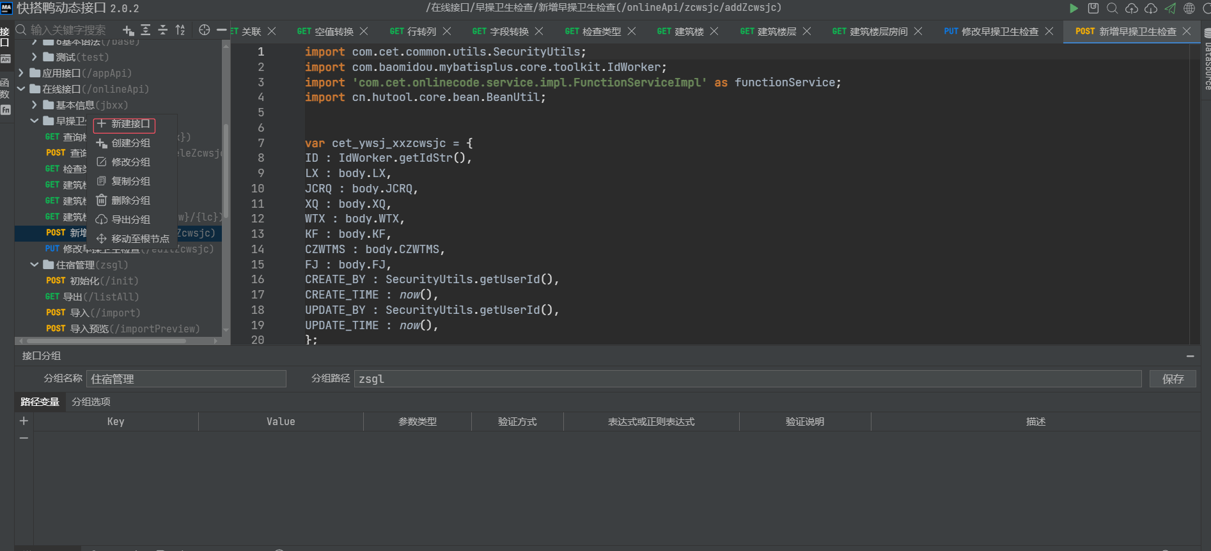Upload using the cloud upload icon
This screenshot has width=1211, height=551.
(x=1132, y=8)
